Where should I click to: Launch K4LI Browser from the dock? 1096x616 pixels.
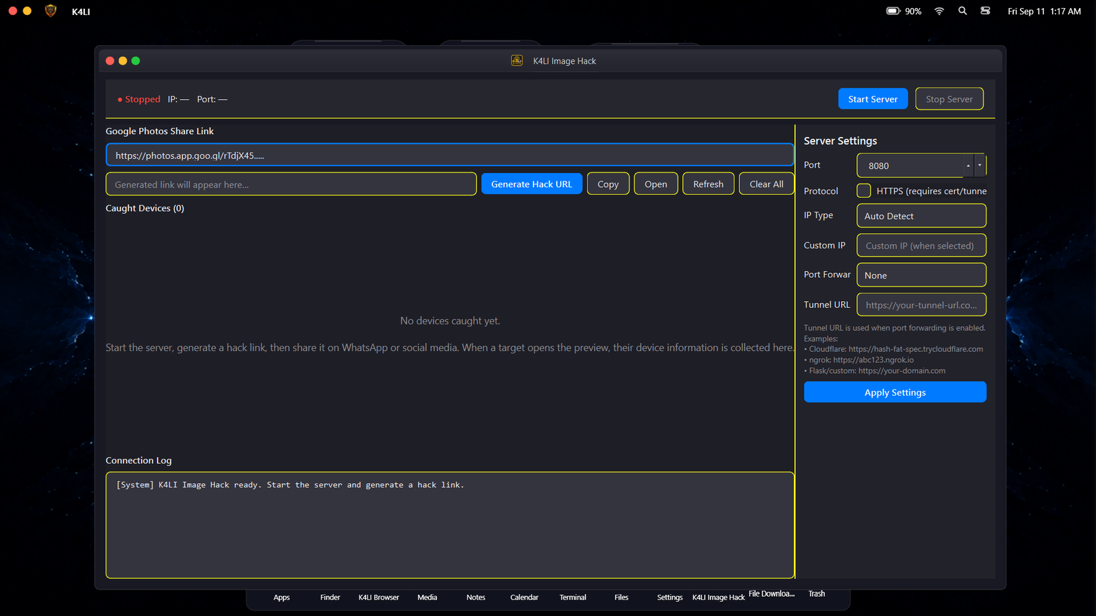point(379,598)
